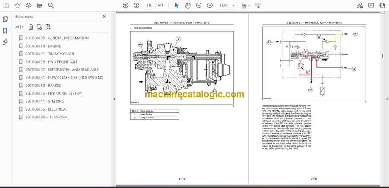This screenshot has height=188, width=389.
Task: Print the document using printer icon
Action: [x=40, y=5]
